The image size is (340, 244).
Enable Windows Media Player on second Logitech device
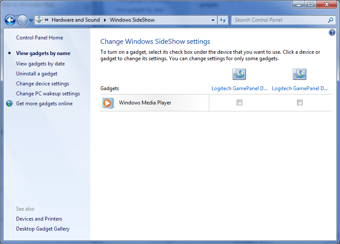pyautogui.click(x=300, y=102)
